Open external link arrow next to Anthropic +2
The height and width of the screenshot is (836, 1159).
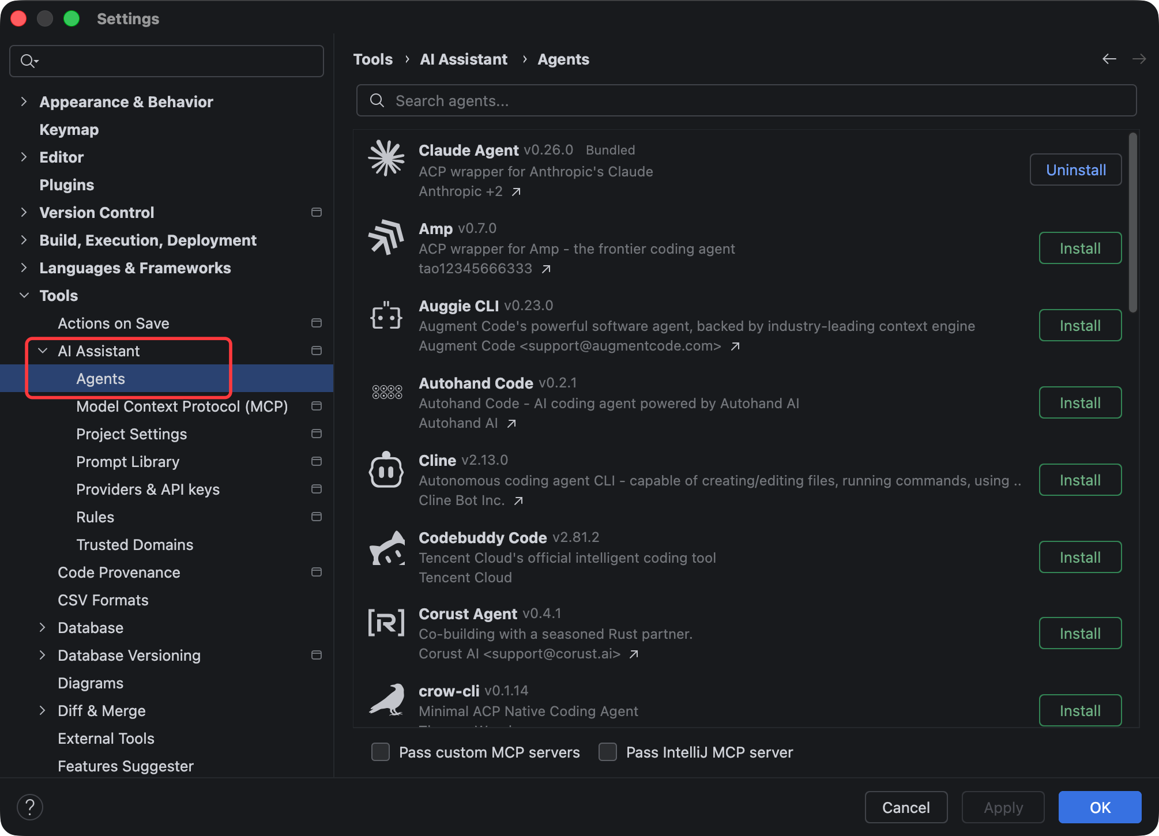(x=517, y=191)
